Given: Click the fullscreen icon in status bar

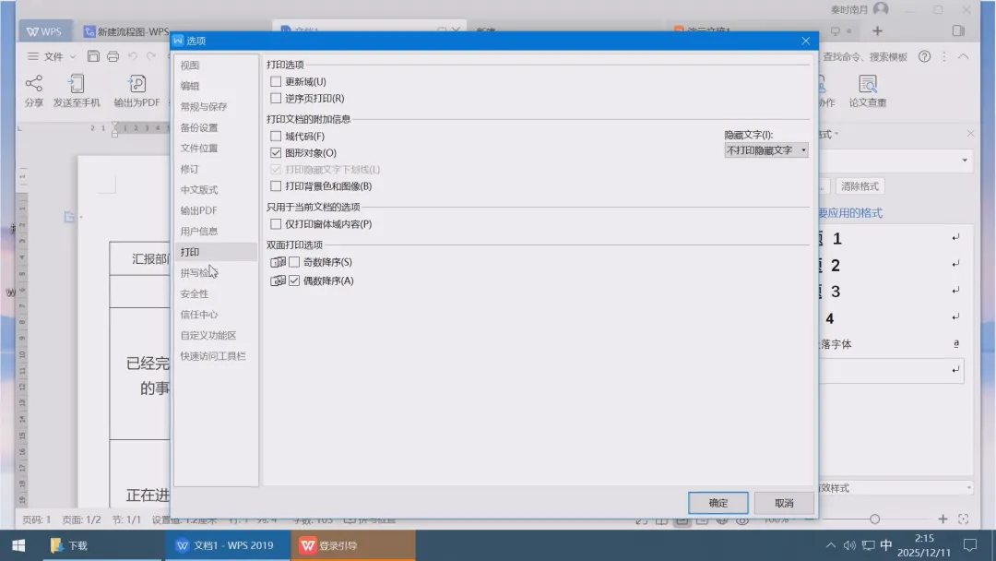Looking at the screenshot, I should (964, 519).
